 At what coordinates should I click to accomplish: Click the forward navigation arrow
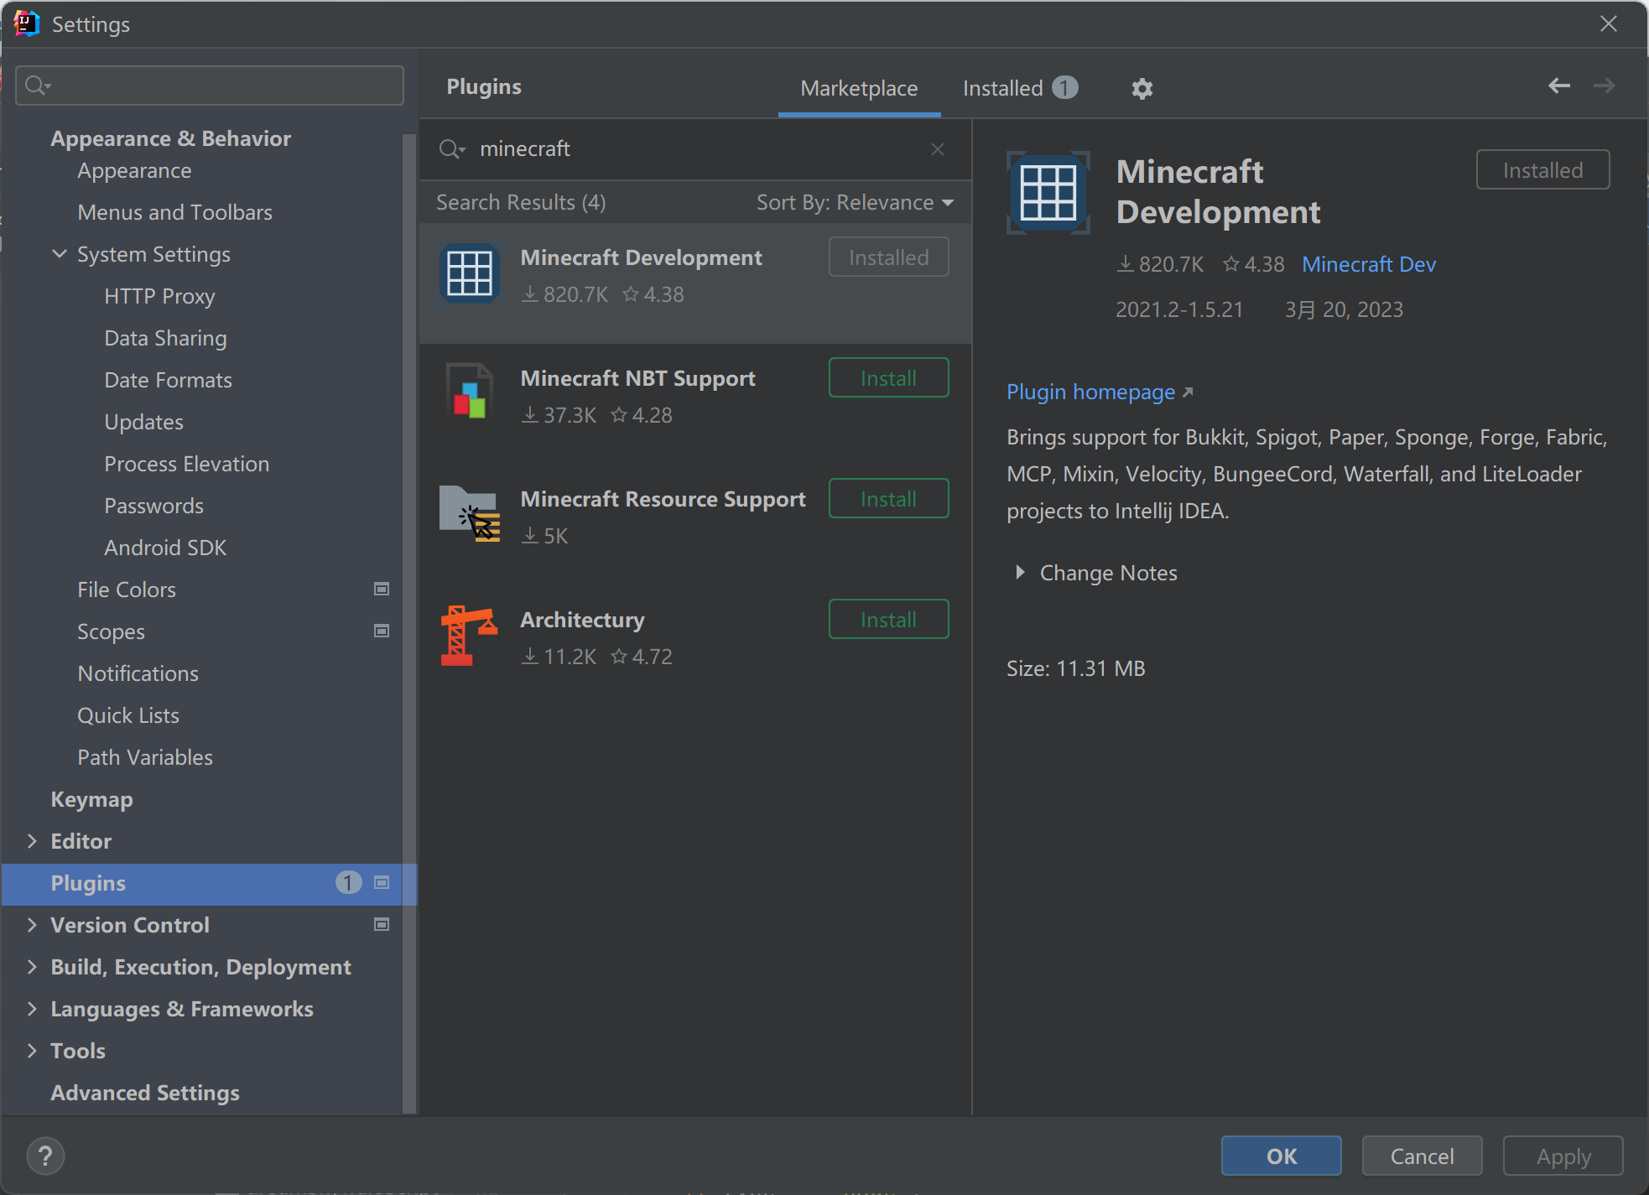pos(1604,86)
